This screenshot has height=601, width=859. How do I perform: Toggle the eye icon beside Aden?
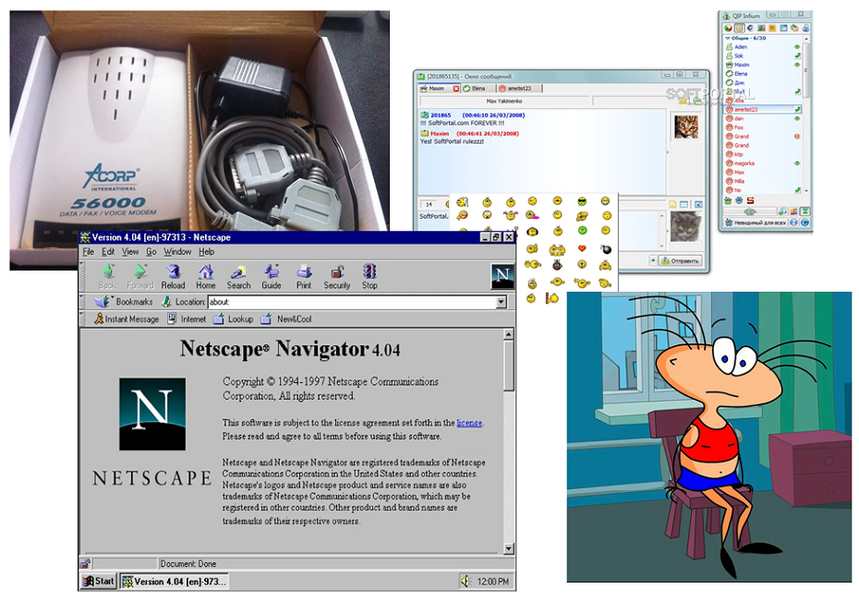coord(797,47)
